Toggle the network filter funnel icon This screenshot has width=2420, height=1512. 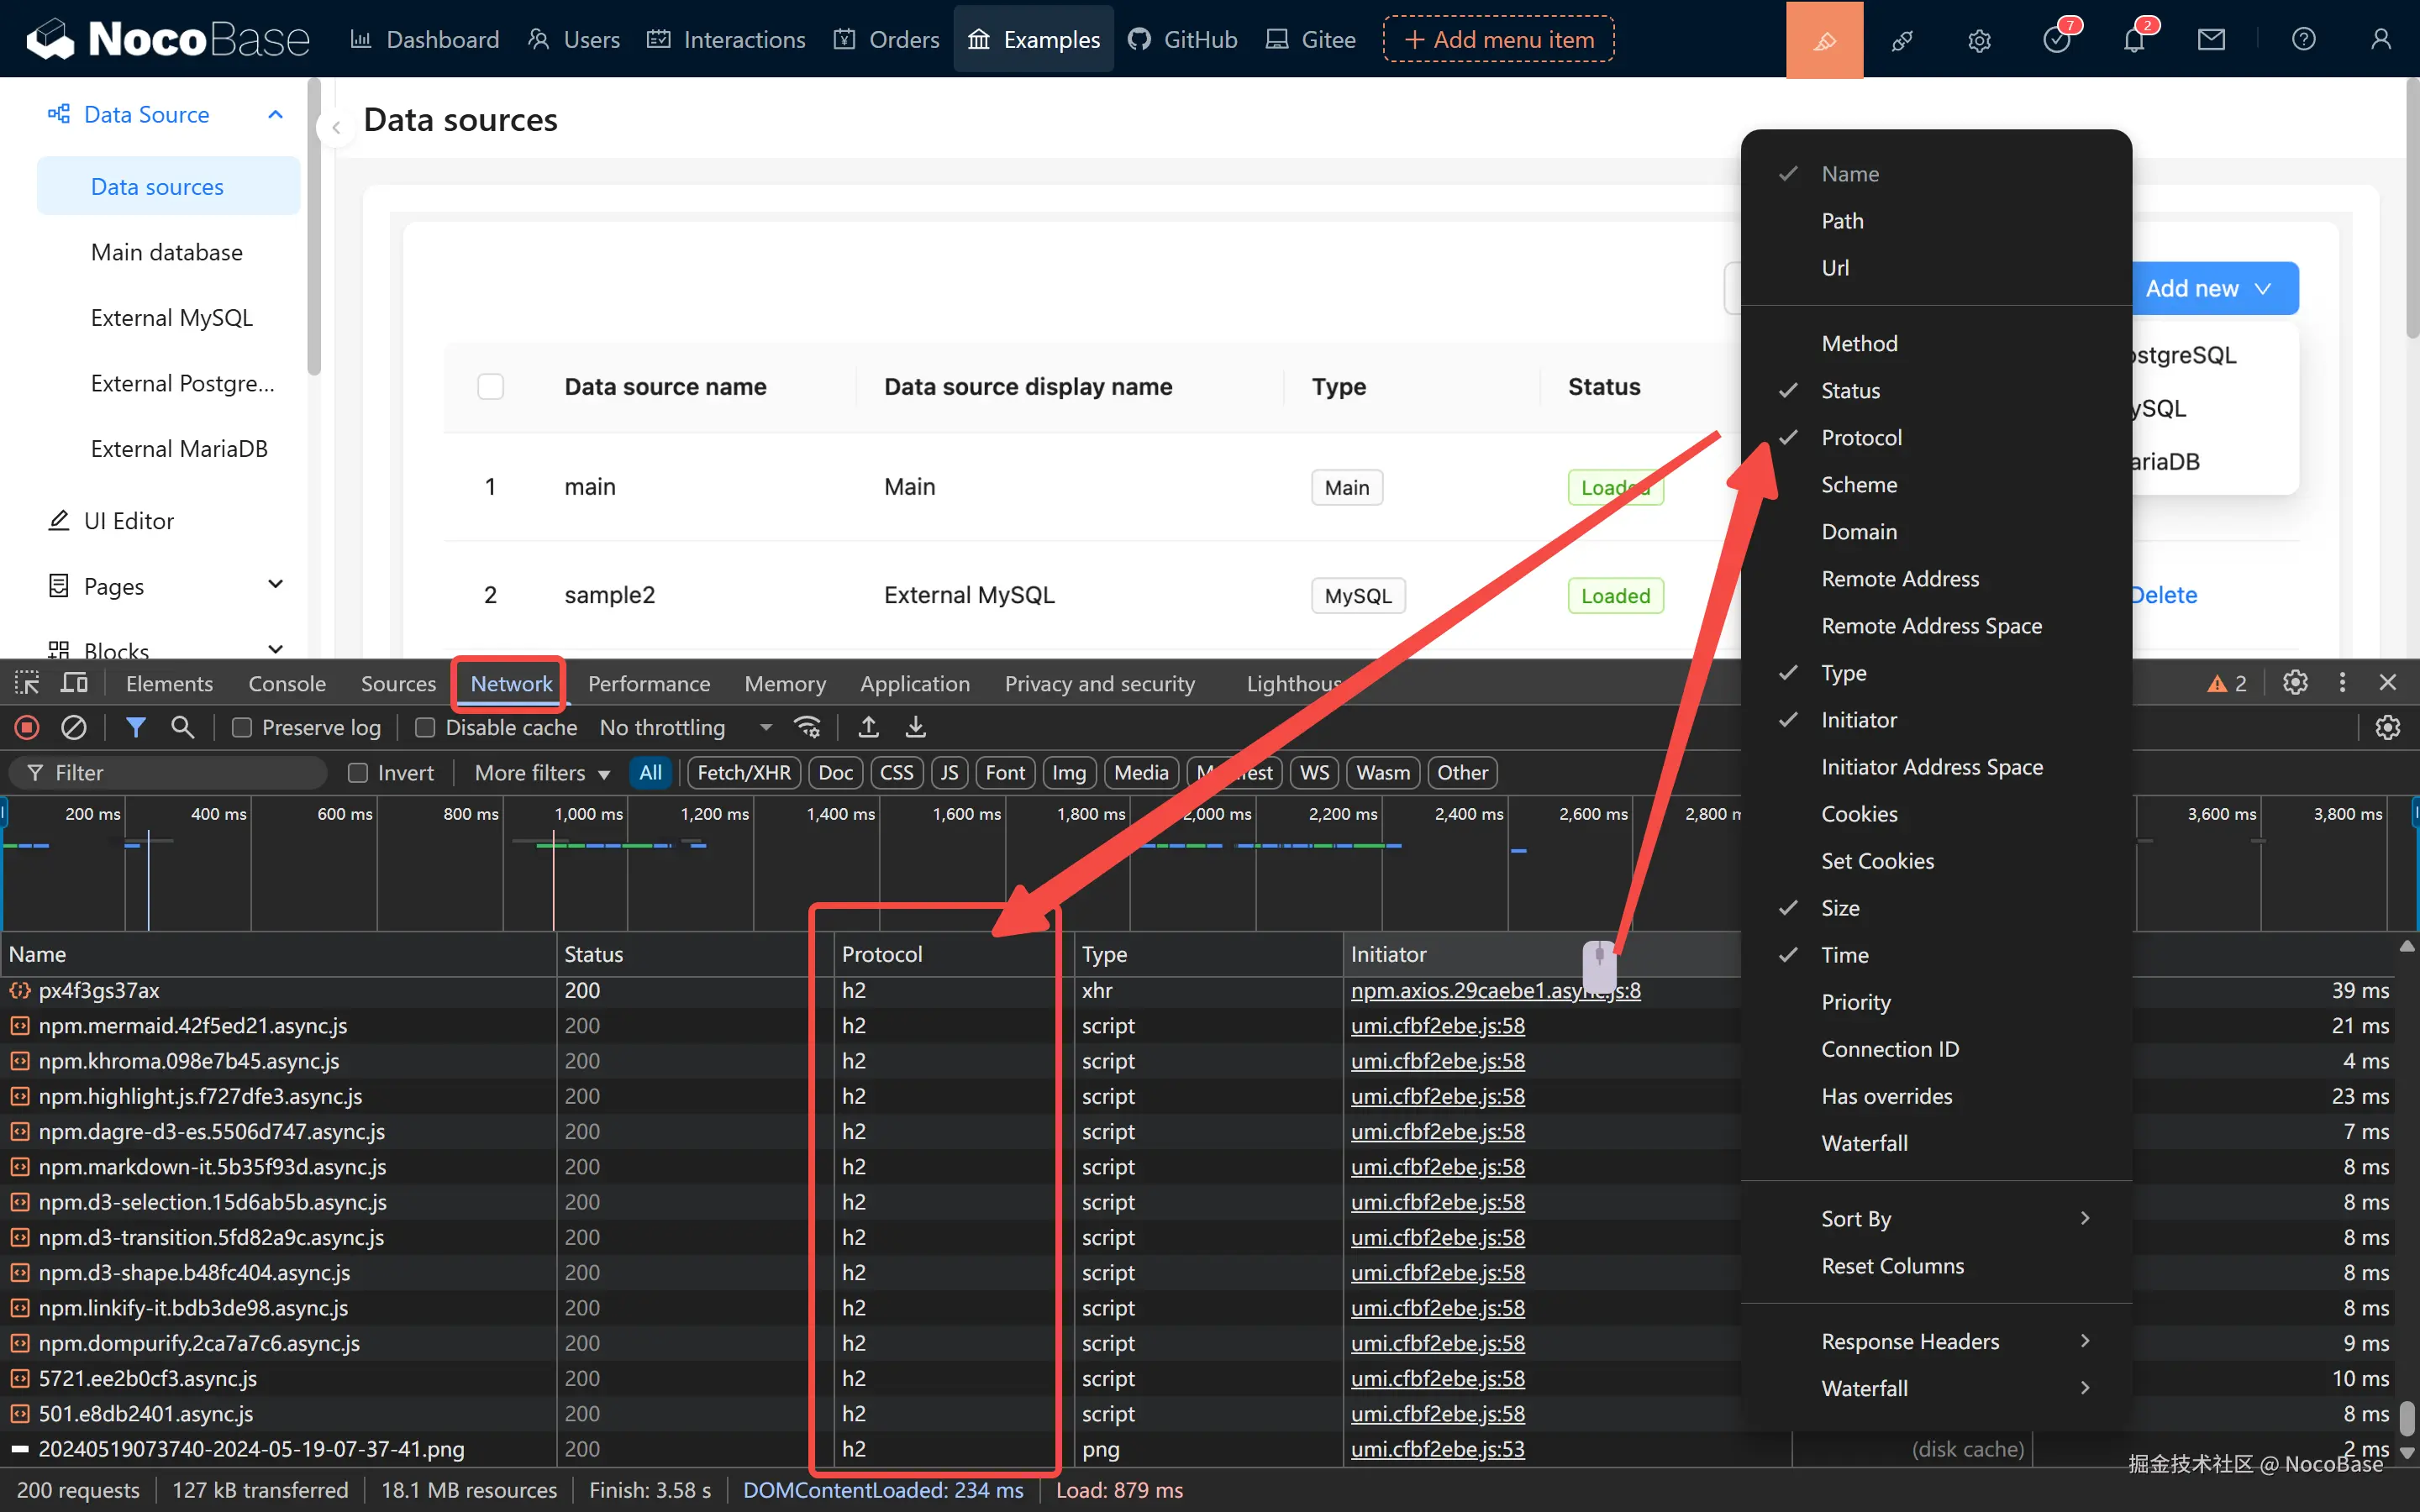click(135, 727)
